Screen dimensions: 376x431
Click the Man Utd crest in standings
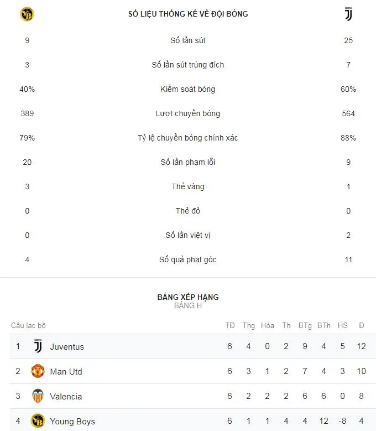(x=38, y=371)
